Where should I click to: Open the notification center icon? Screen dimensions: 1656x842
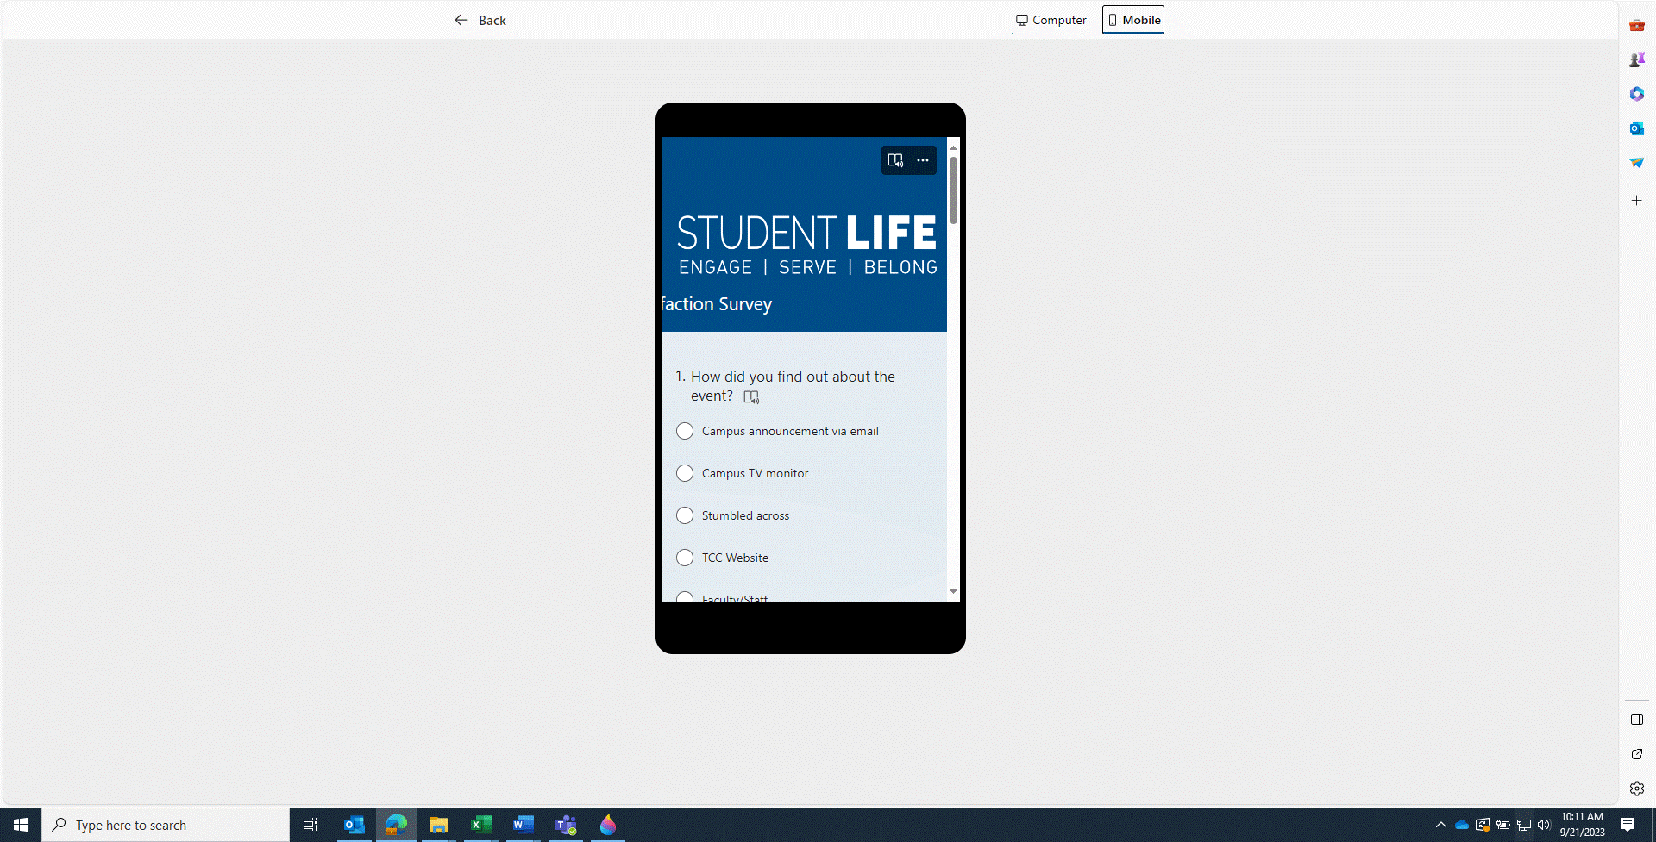click(x=1628, y=825)
